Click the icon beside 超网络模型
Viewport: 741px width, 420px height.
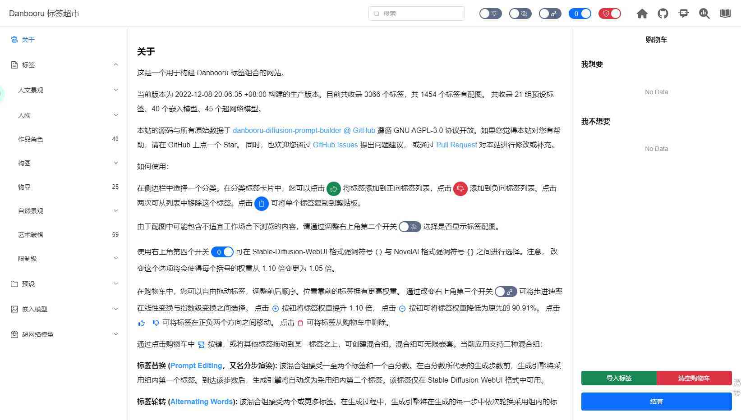[14, 334]
